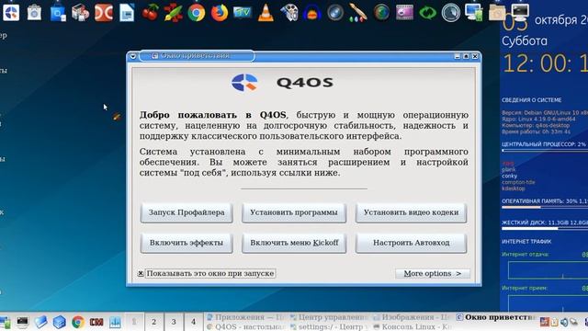Image resolution: width=588 pixels, height=331 pixels.
Task: Activate the 'Приложения' taskbar window entry
Action: point(247,317)
